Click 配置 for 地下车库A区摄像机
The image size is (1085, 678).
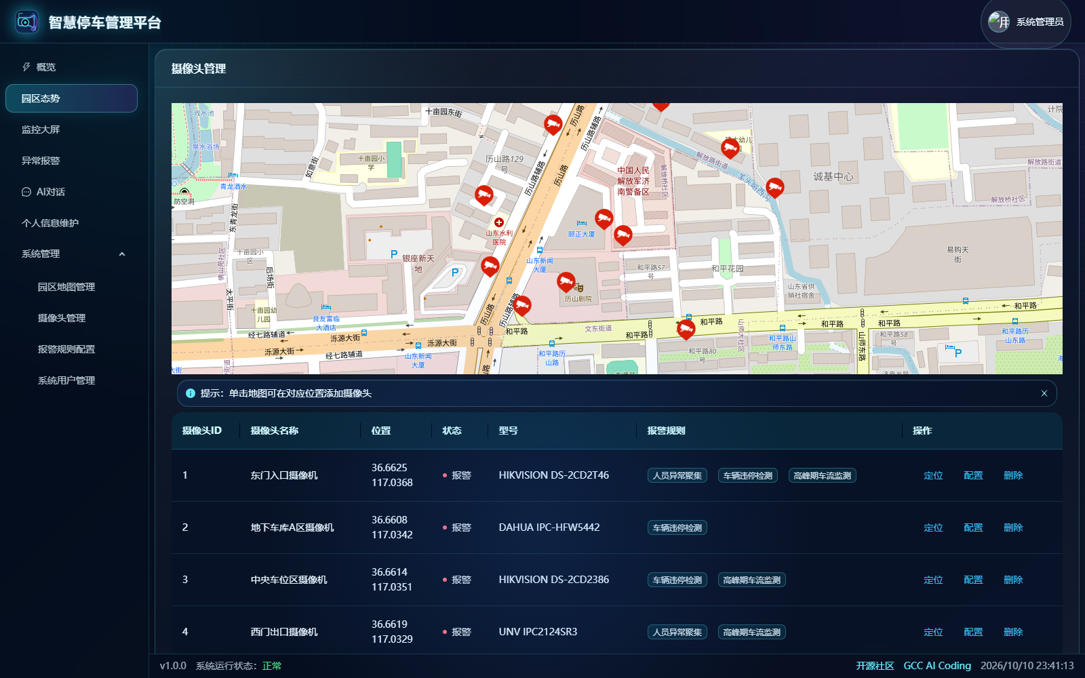click(x=973, y=527)
